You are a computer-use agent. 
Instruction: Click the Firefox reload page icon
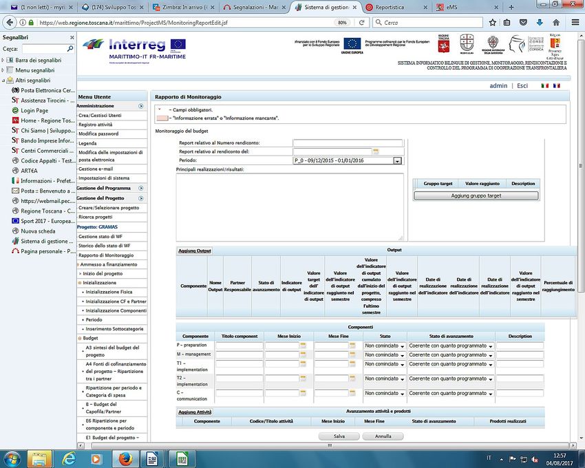click(362, 22)
